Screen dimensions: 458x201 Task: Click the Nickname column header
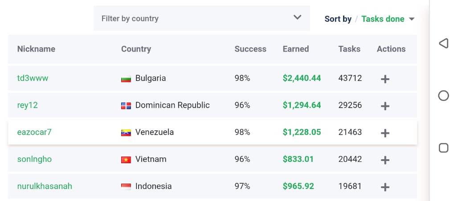tap(36, 49)
